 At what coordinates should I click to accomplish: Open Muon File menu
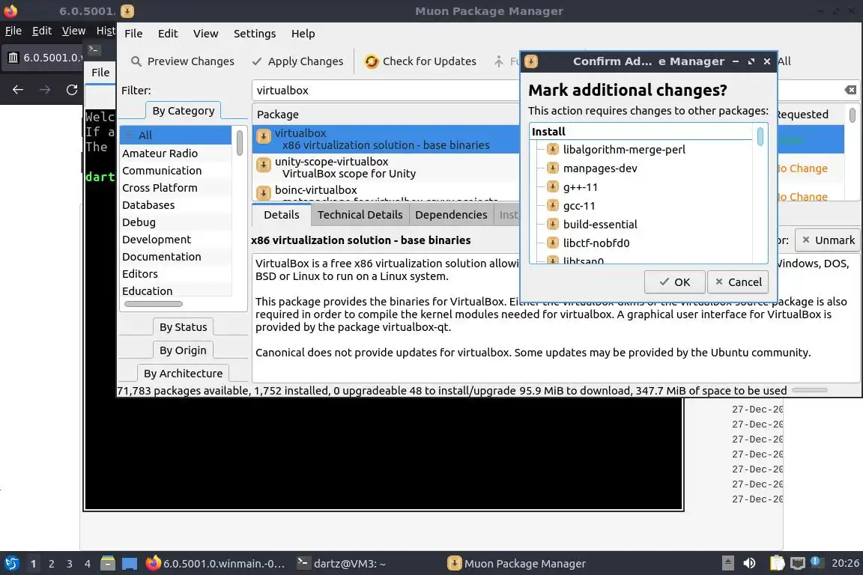(133, 34)
